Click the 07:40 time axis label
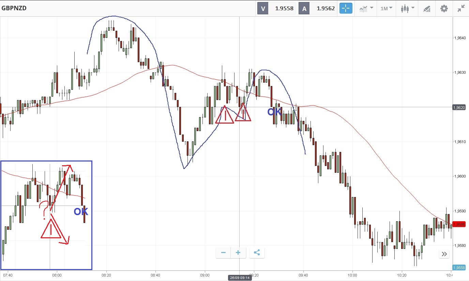This screenshot has width=469, height=281. (7, 275)
